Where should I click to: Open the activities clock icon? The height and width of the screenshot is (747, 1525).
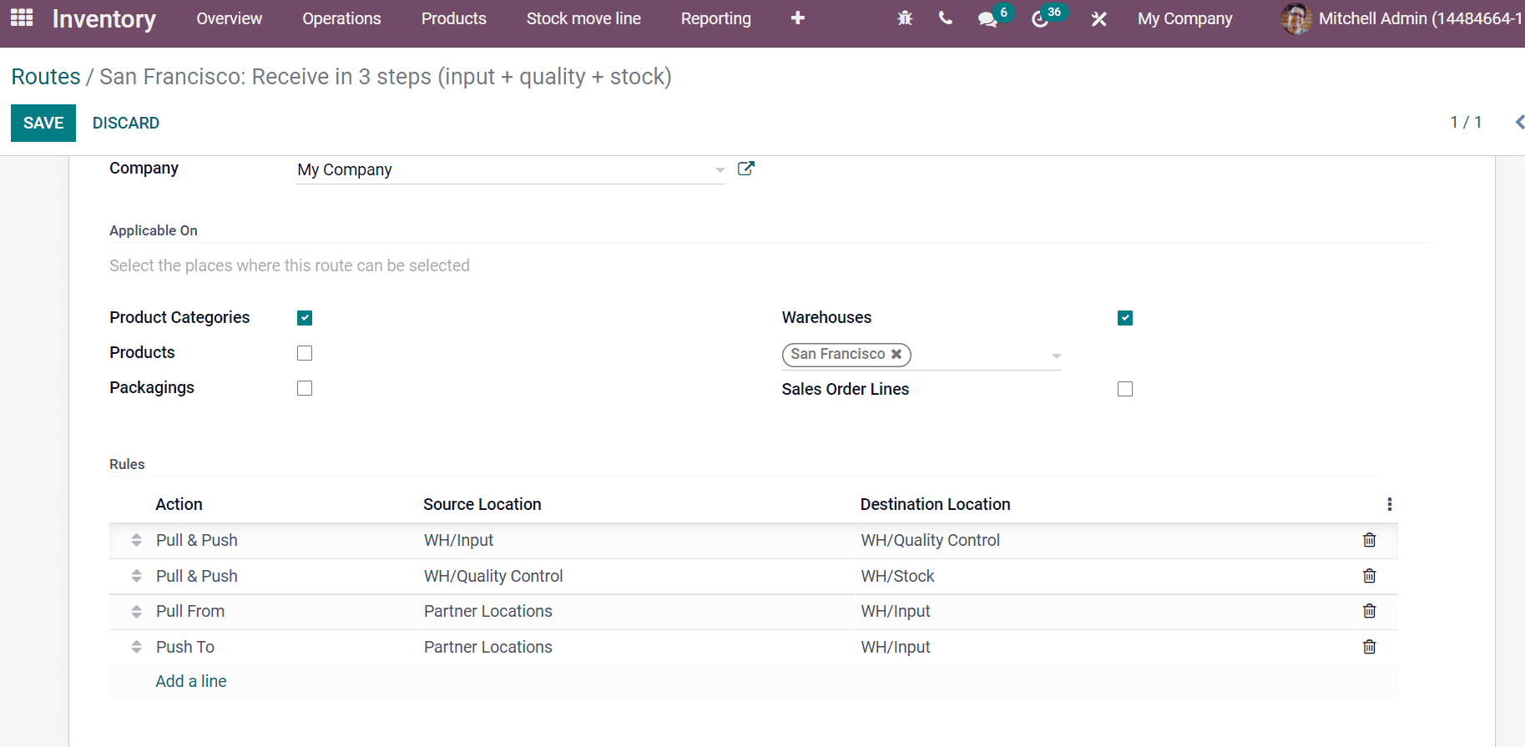pos(1040,18)
